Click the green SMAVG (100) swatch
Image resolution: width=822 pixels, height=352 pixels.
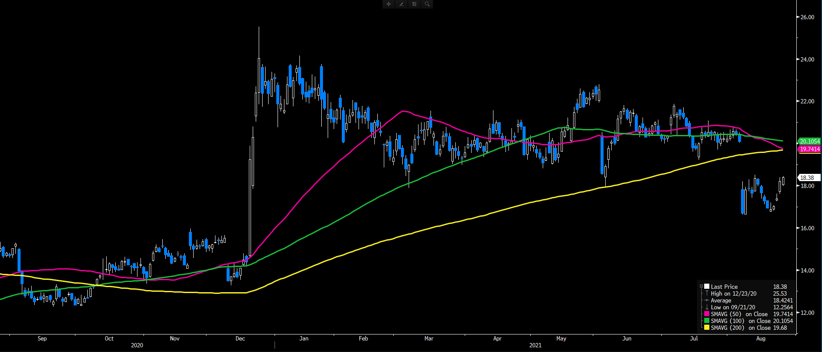(x=707, y=321)
